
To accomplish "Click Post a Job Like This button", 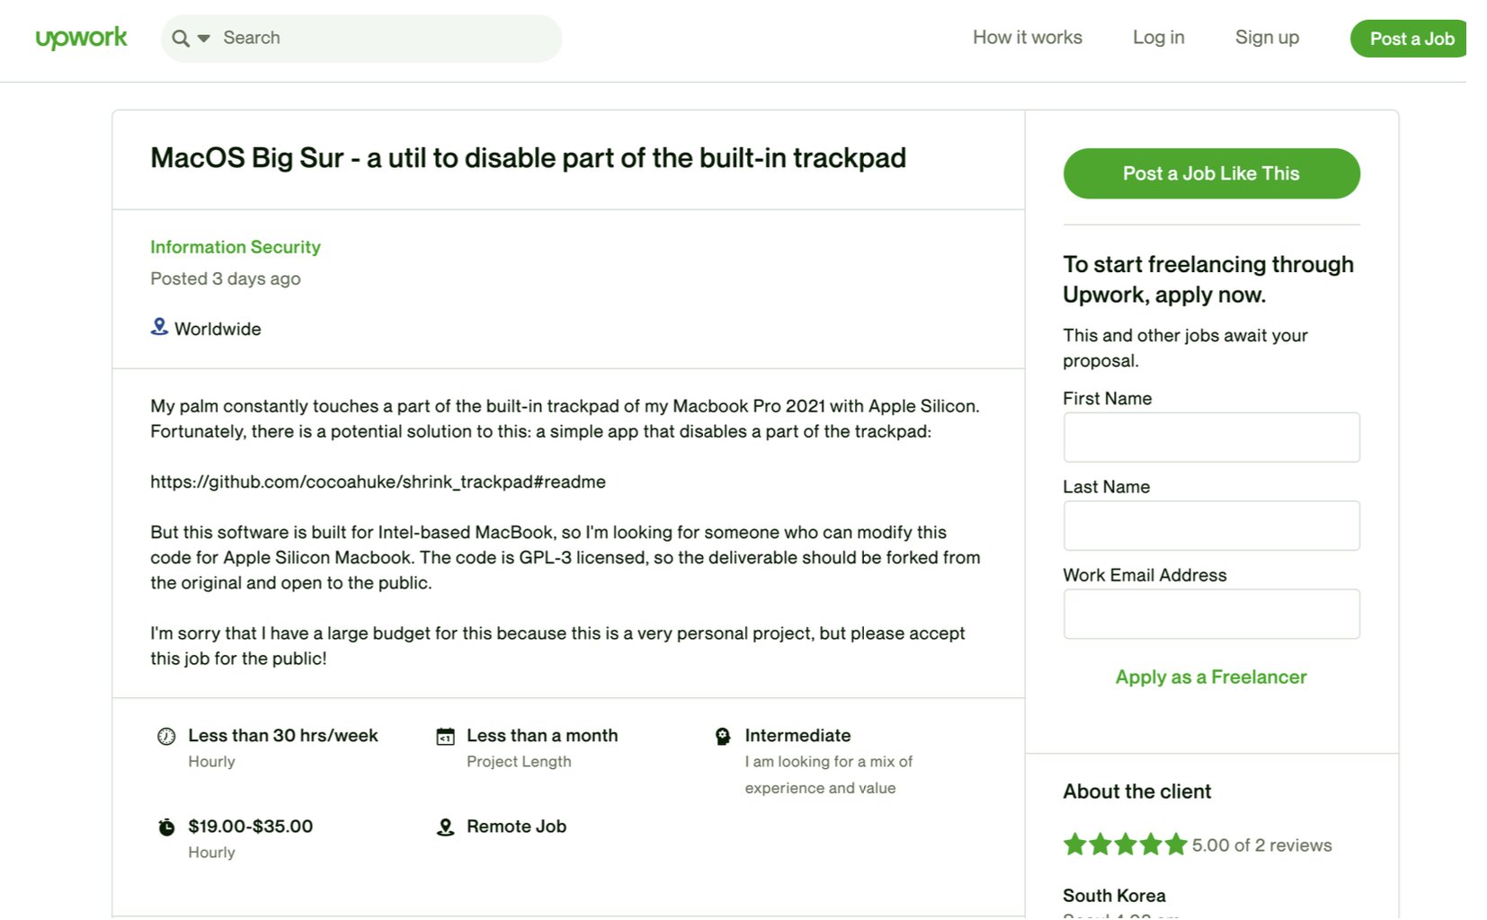I will [x=1211, y=173].
